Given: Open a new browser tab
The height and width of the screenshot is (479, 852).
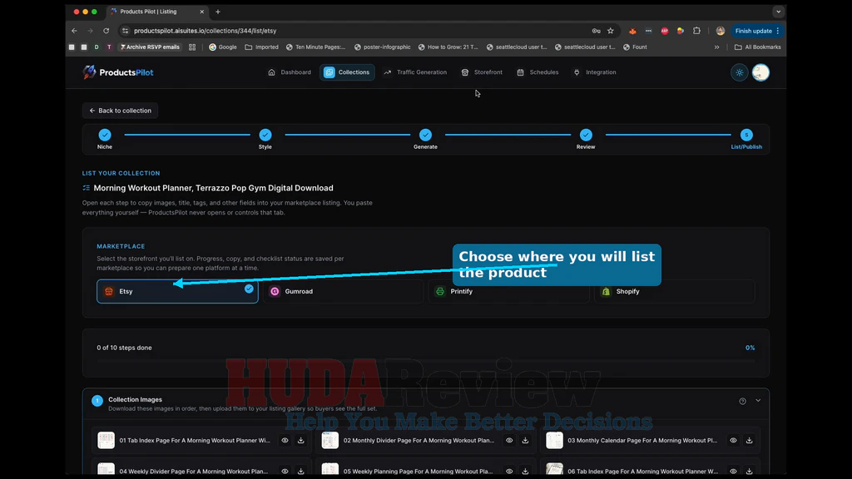Looking at the screenshot, I should (x=218, y=12).
